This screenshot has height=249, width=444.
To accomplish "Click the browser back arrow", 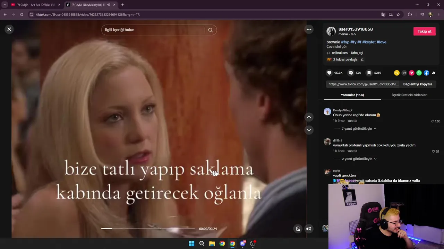I will tap(5, 15).
